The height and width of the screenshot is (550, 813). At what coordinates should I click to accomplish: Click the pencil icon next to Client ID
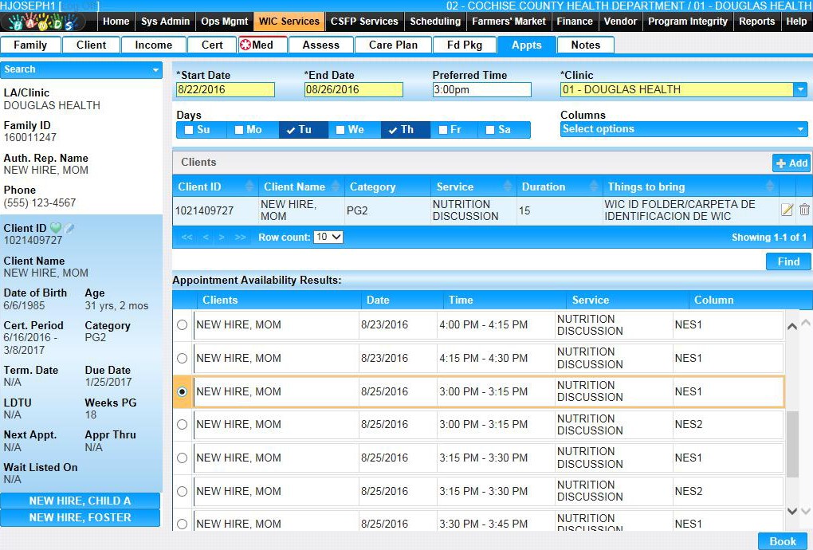tap(70, 229)
